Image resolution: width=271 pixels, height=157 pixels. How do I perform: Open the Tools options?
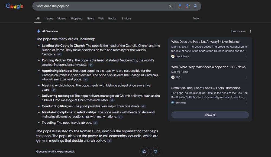coord(196,18)
